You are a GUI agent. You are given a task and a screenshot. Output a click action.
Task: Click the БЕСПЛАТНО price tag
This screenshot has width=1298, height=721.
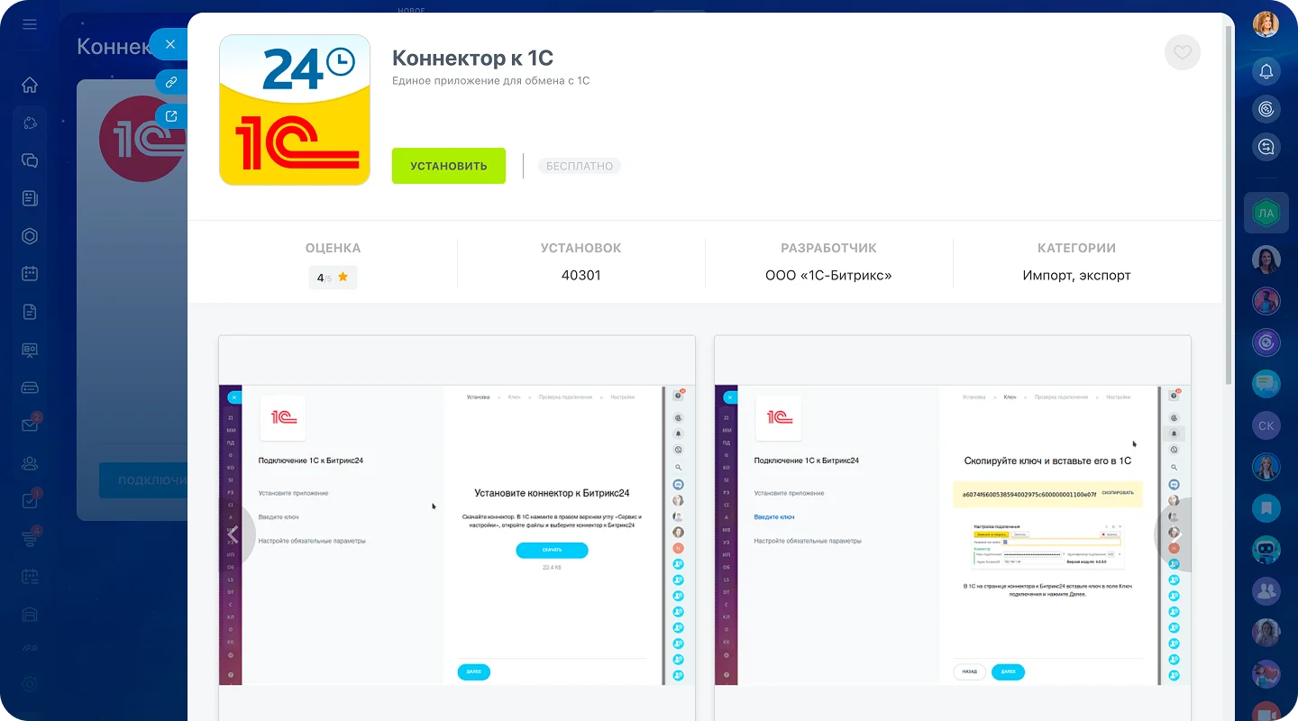[580, 166]
